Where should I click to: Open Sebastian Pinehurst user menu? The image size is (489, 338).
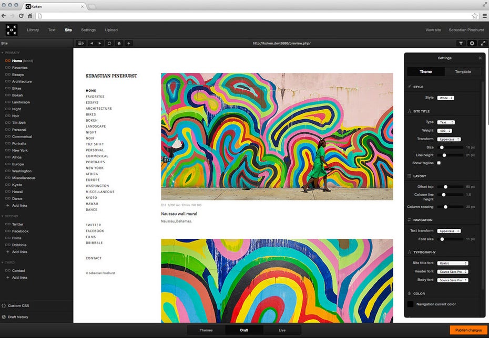click(x=466, y=30)
